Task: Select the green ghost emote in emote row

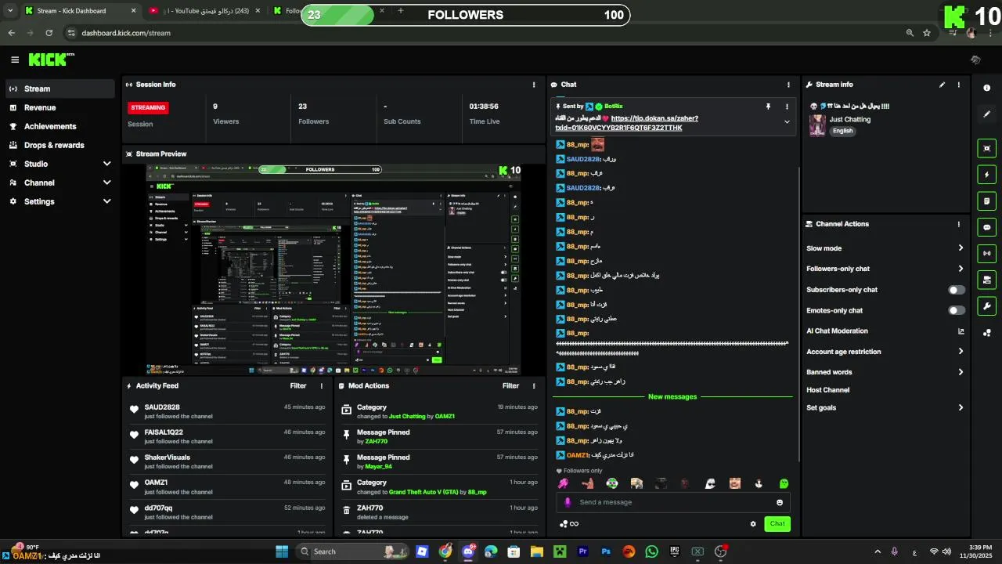Action: [x=784, y=483]
